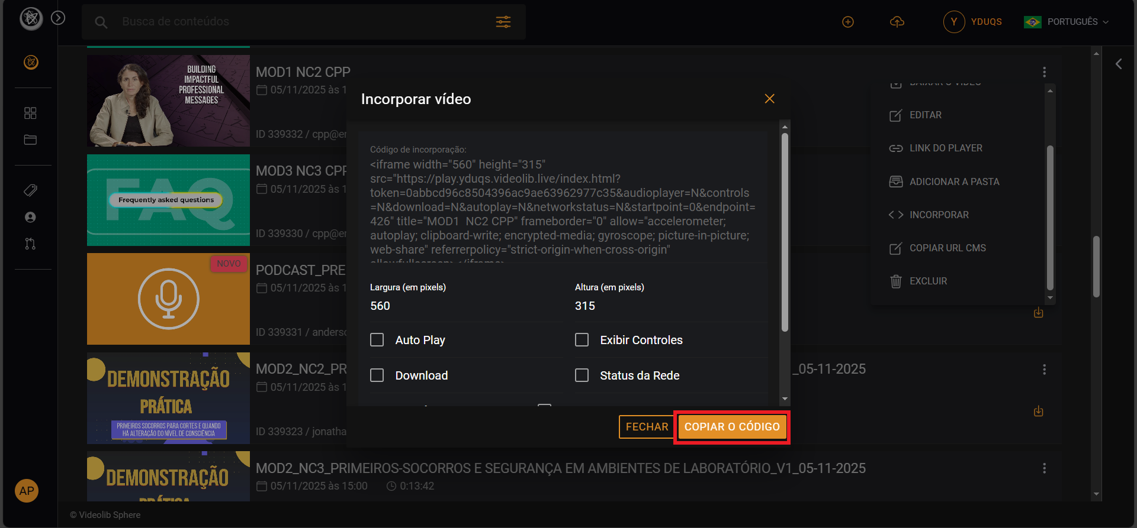Viewport: 1137px width, 528px height.
Task: Open search filter sliders icon
Action: [503, 22]
